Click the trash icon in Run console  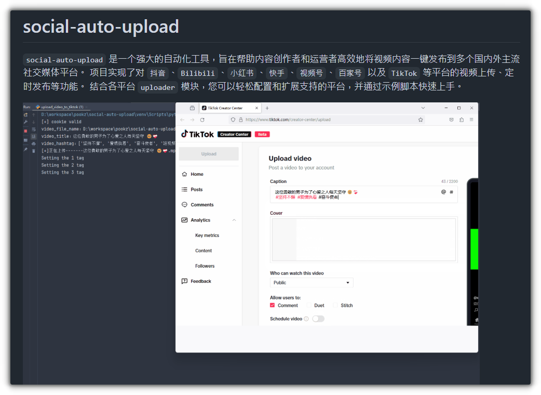click(34, 150)
